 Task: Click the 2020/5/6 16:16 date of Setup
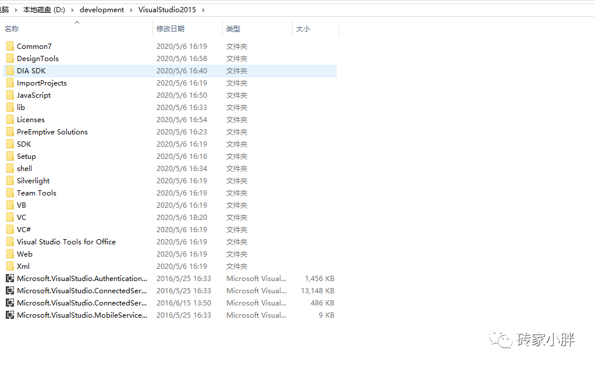(182, 156)
